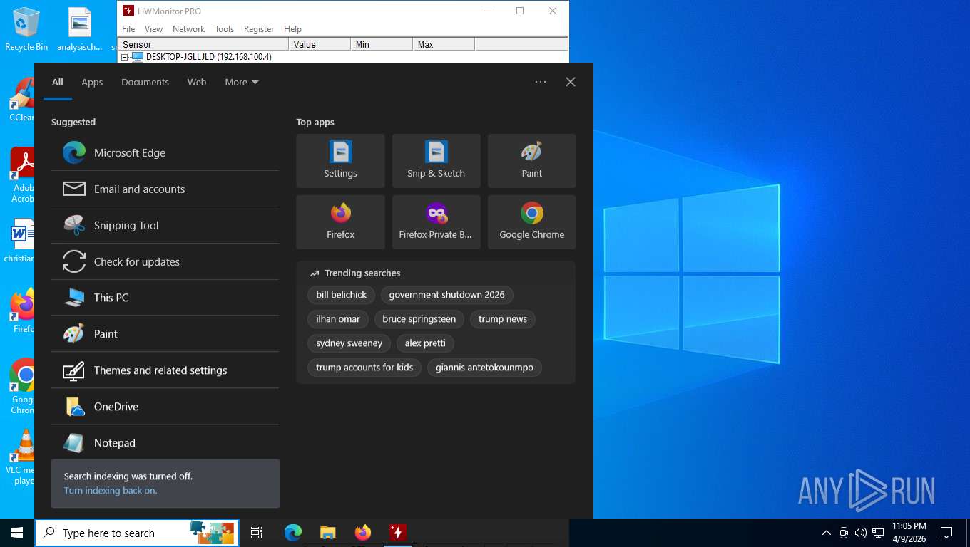Search trending 'sydney sweeney'

349,343
